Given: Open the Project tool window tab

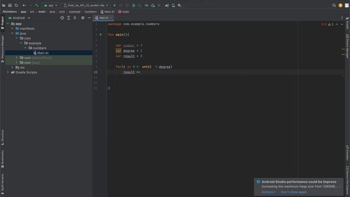Looking at the screenshot, I should tap(2, 22).
